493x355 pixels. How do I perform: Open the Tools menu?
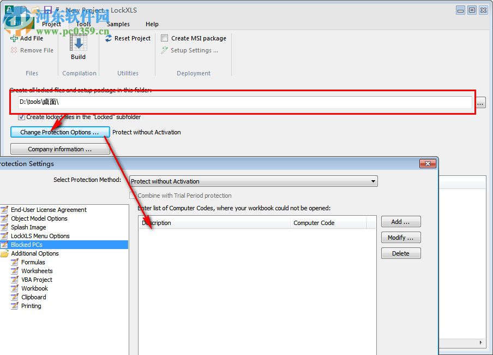(83, 24)
